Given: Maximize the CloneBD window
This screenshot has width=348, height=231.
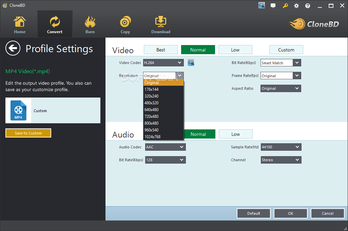Looking at the screenshot, I should coord(331,6).
